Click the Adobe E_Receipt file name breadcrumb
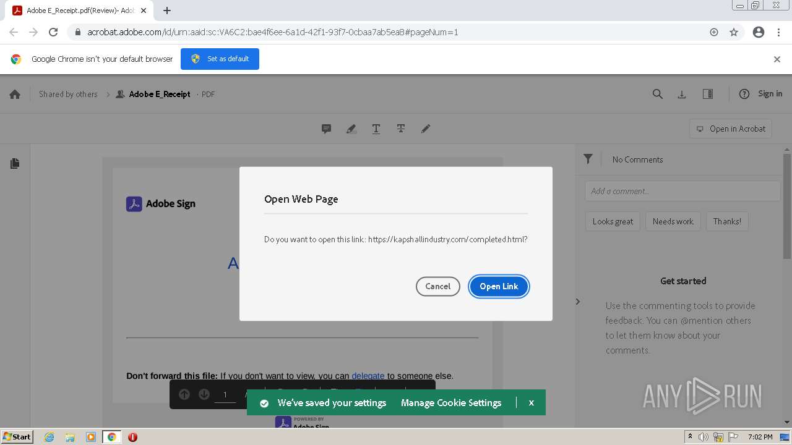 tap(160, 94)
